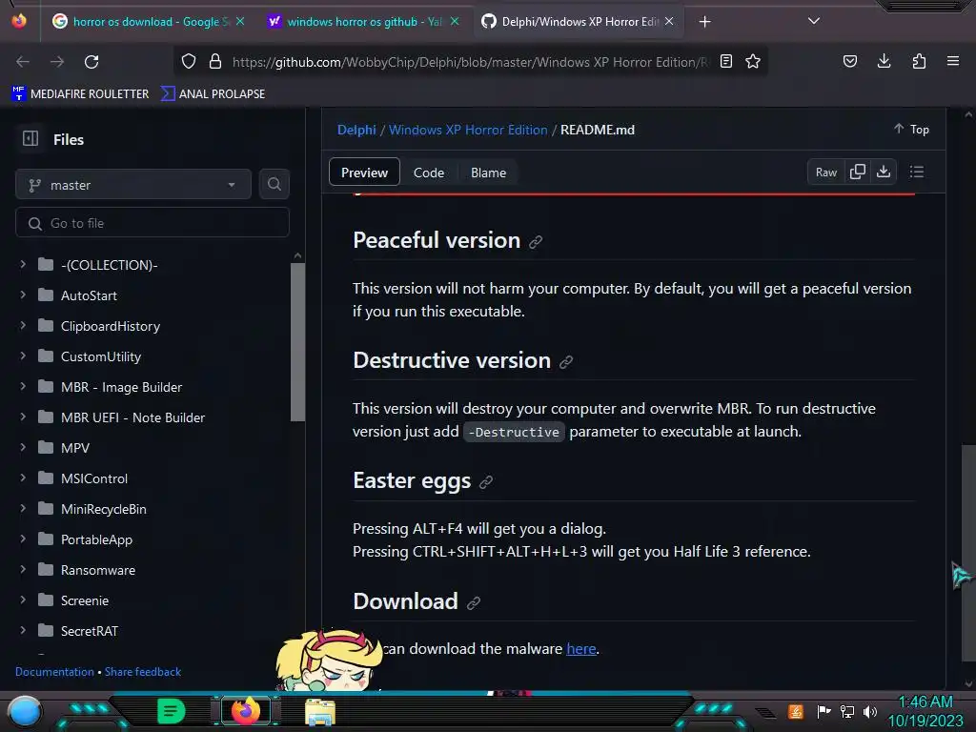
Task: Open the Firefox hamburger menu
Action: [x=953, y=61]
